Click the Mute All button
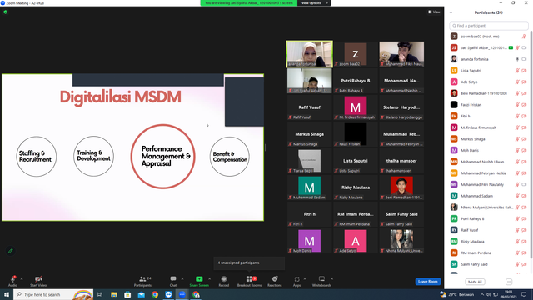 click(475, 282)
